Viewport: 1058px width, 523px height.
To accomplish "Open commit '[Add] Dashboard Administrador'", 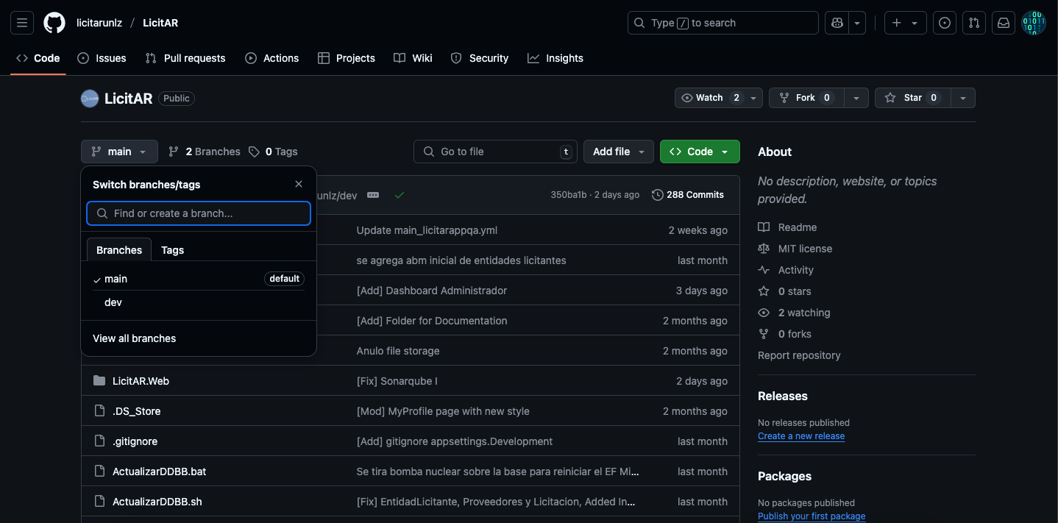I will pos(432,291).
